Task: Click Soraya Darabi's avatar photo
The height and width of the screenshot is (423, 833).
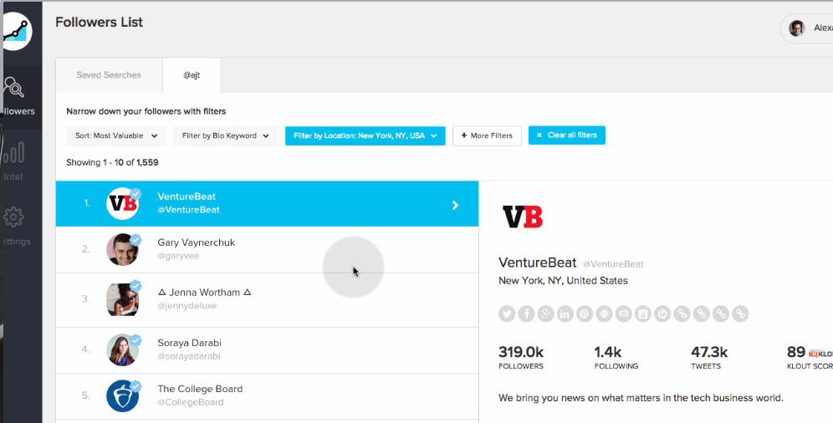Action: pyautogui.click(x=122, y=349)
